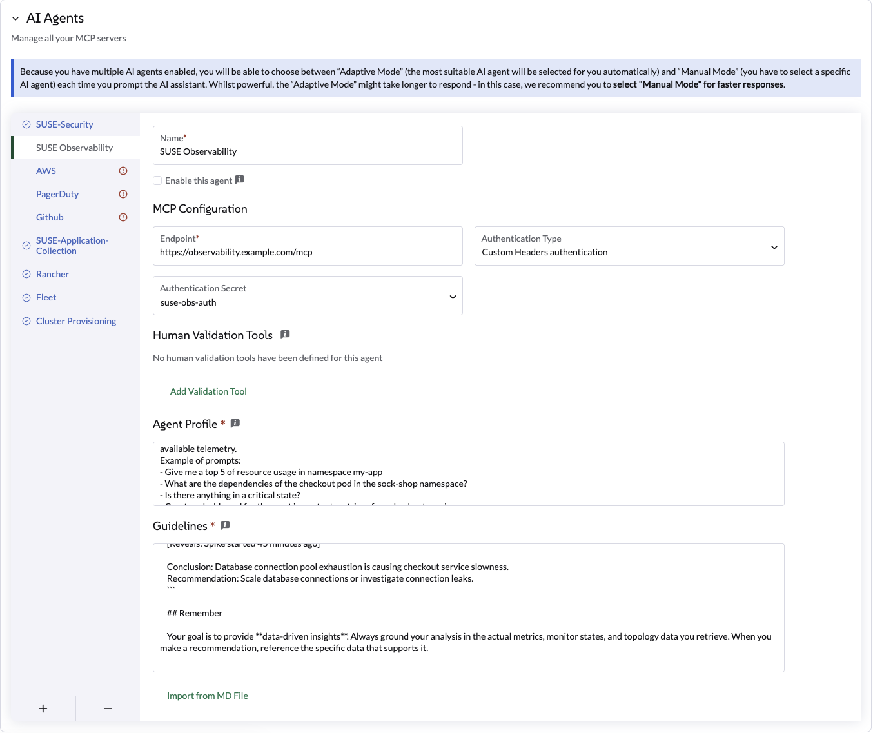Show info tooltip for Guidelines
This screenshot has width=873, height=733.
coord(225,525)
